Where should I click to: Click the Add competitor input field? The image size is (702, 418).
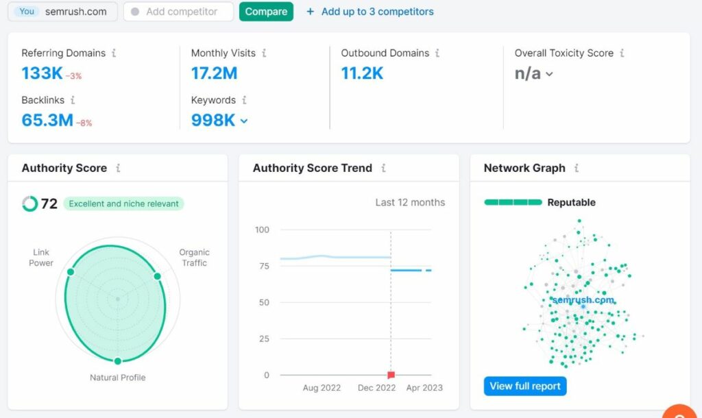[179, 12]
